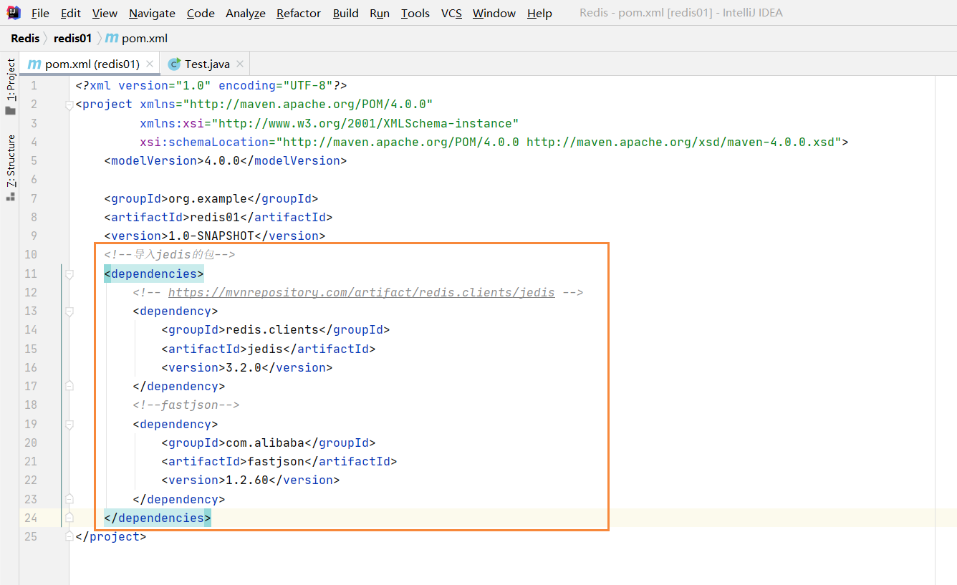Image resolution: width=957 pixels, height=585 pixels.
Task: Click the com.alibaba groupId value
Action: point(265,443)
